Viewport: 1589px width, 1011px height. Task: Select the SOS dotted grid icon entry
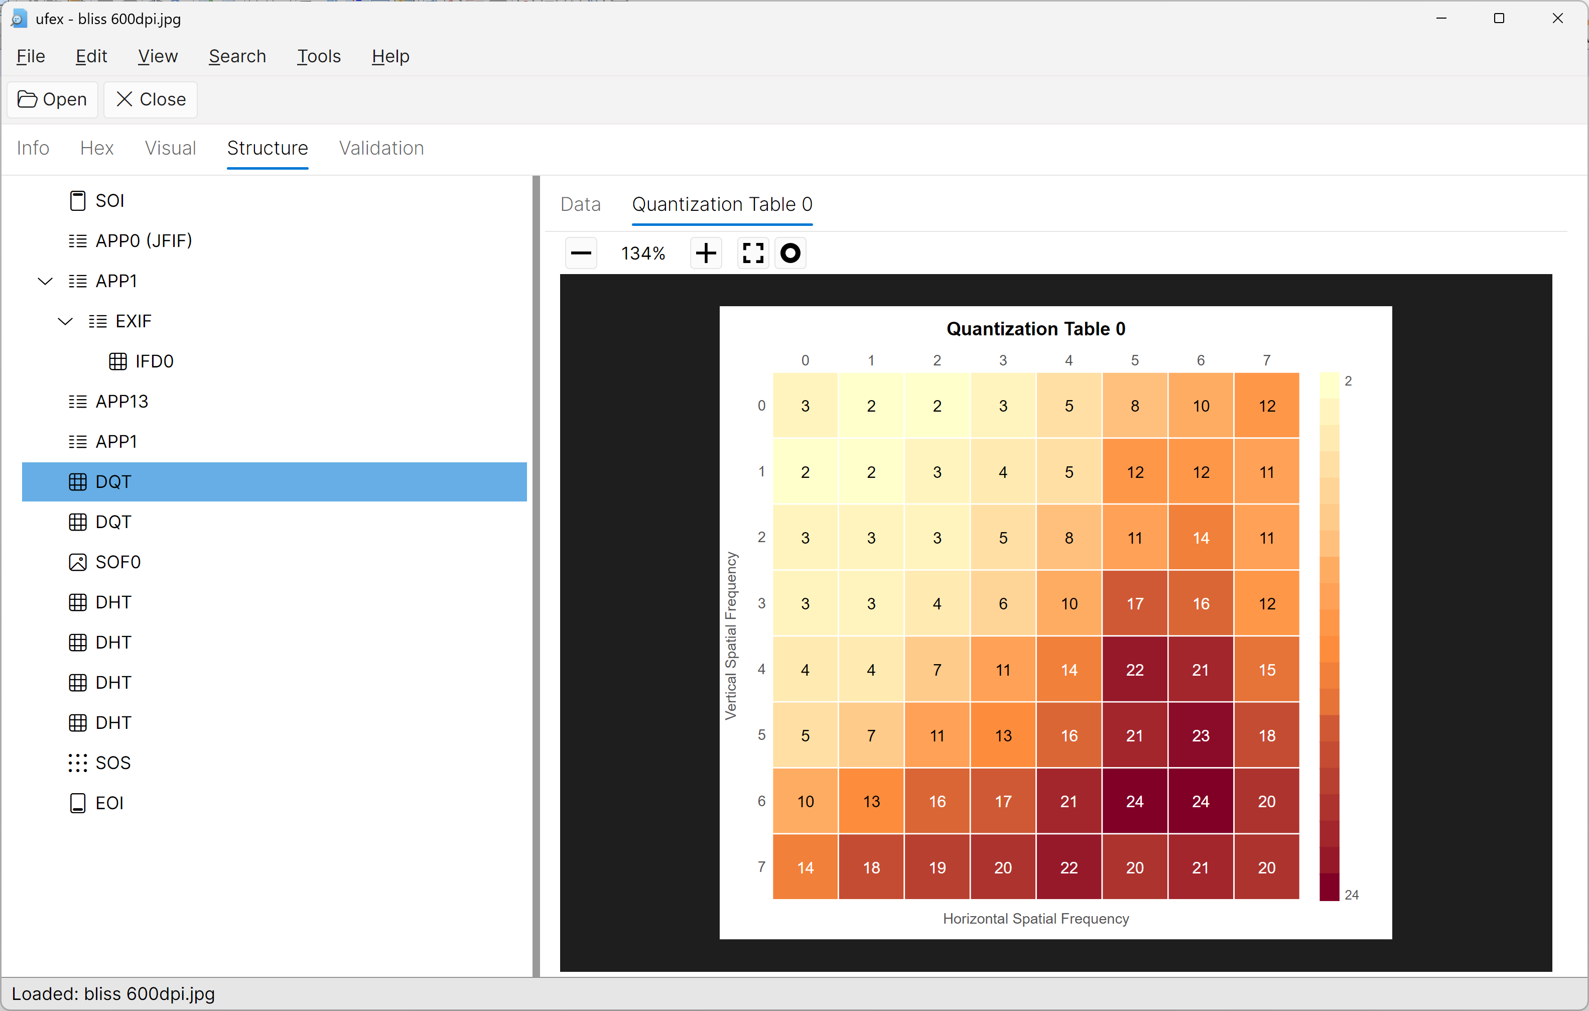point(78,763)
